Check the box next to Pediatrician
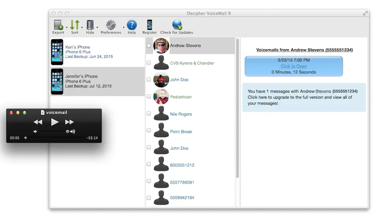The width and height of the screenshot is (379, 223). click(148, 97)
